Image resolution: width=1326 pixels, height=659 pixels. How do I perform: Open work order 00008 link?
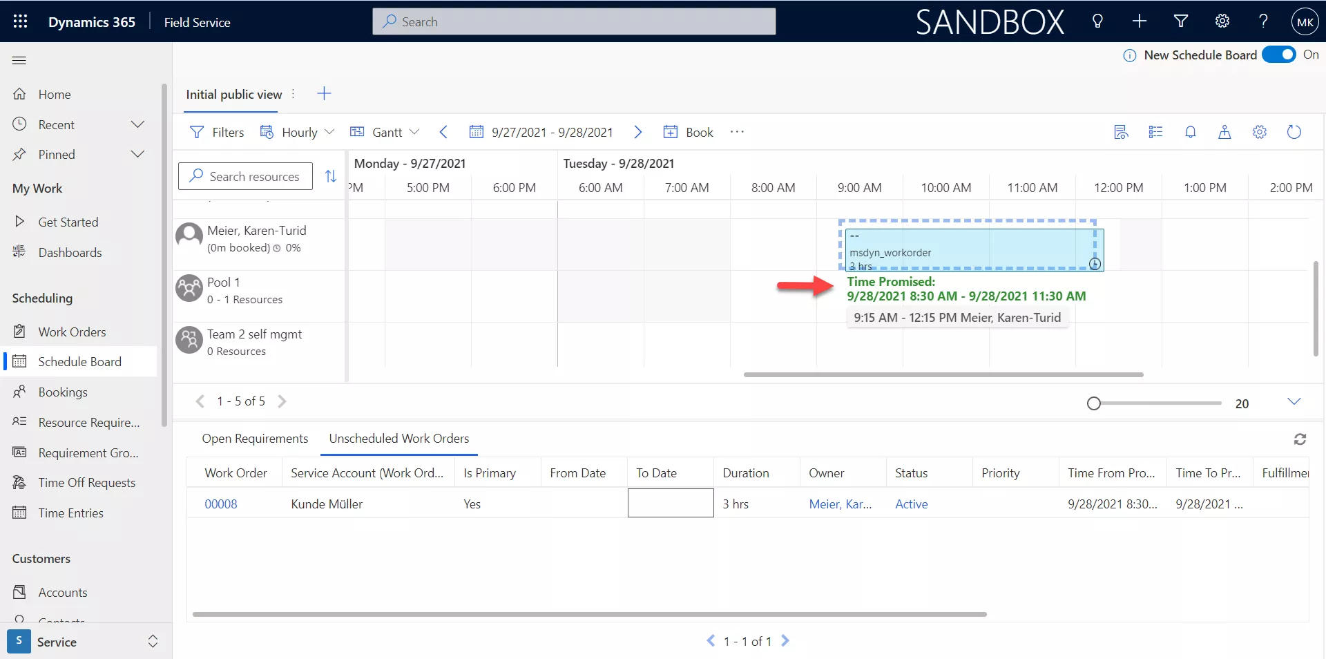[221, 504]
